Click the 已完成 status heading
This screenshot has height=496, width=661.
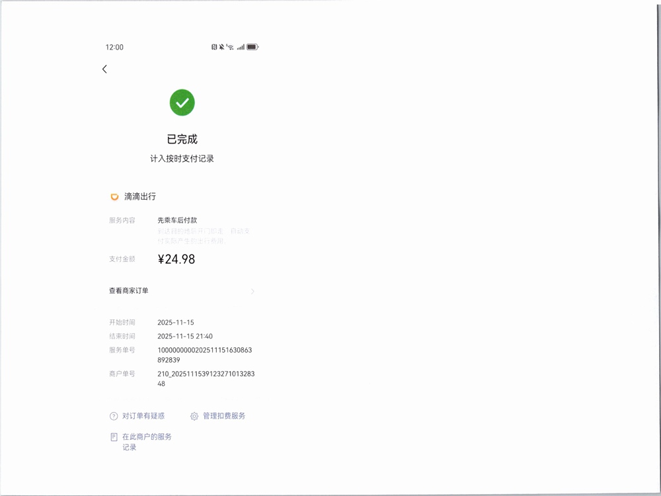[x=182, y=140]
